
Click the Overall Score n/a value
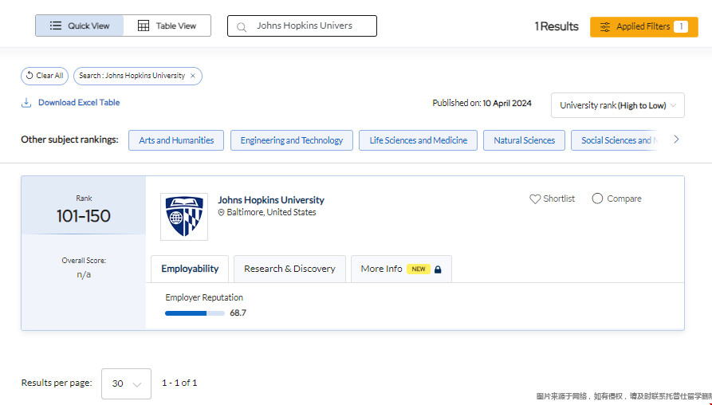click(x=84, y=275)
